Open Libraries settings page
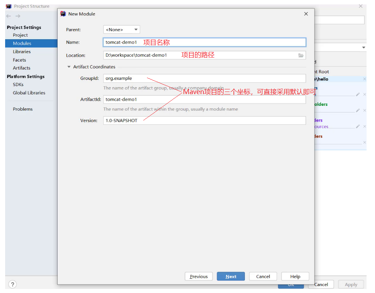375x293 pixels. click(22, 52)
